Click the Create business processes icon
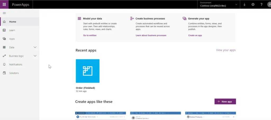271x120 pixels. pos(132,19)
